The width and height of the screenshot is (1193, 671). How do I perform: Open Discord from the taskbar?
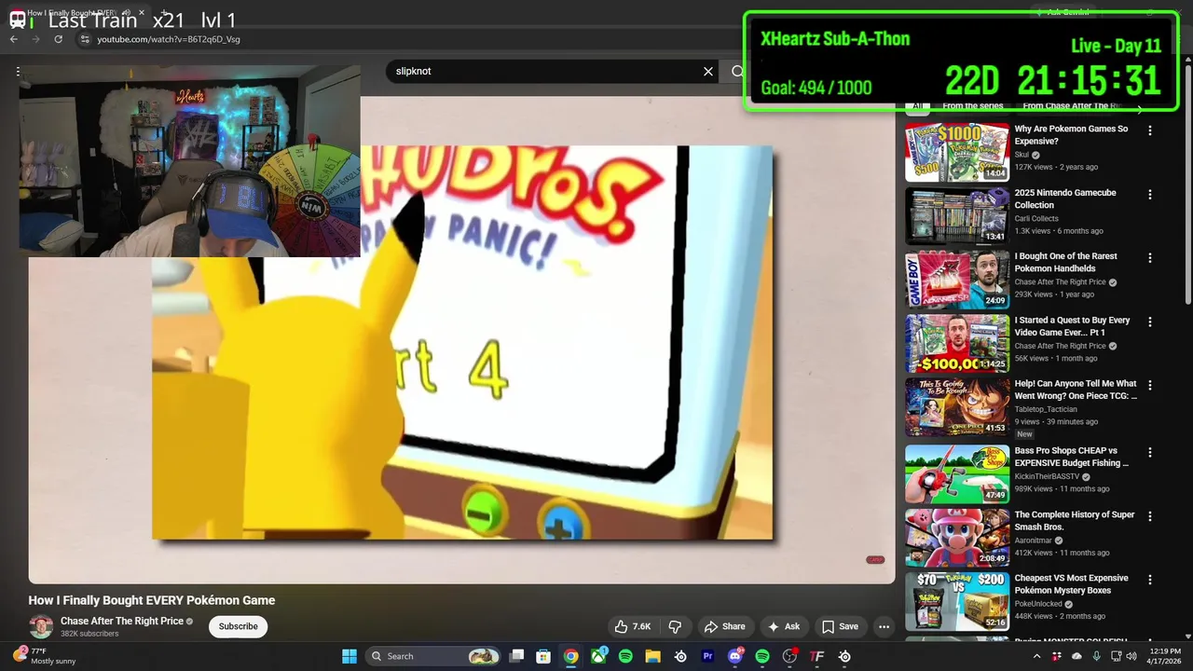735,656
